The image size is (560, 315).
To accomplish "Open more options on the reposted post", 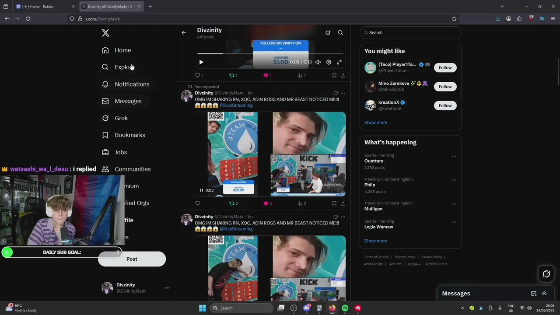I will 343,93.
